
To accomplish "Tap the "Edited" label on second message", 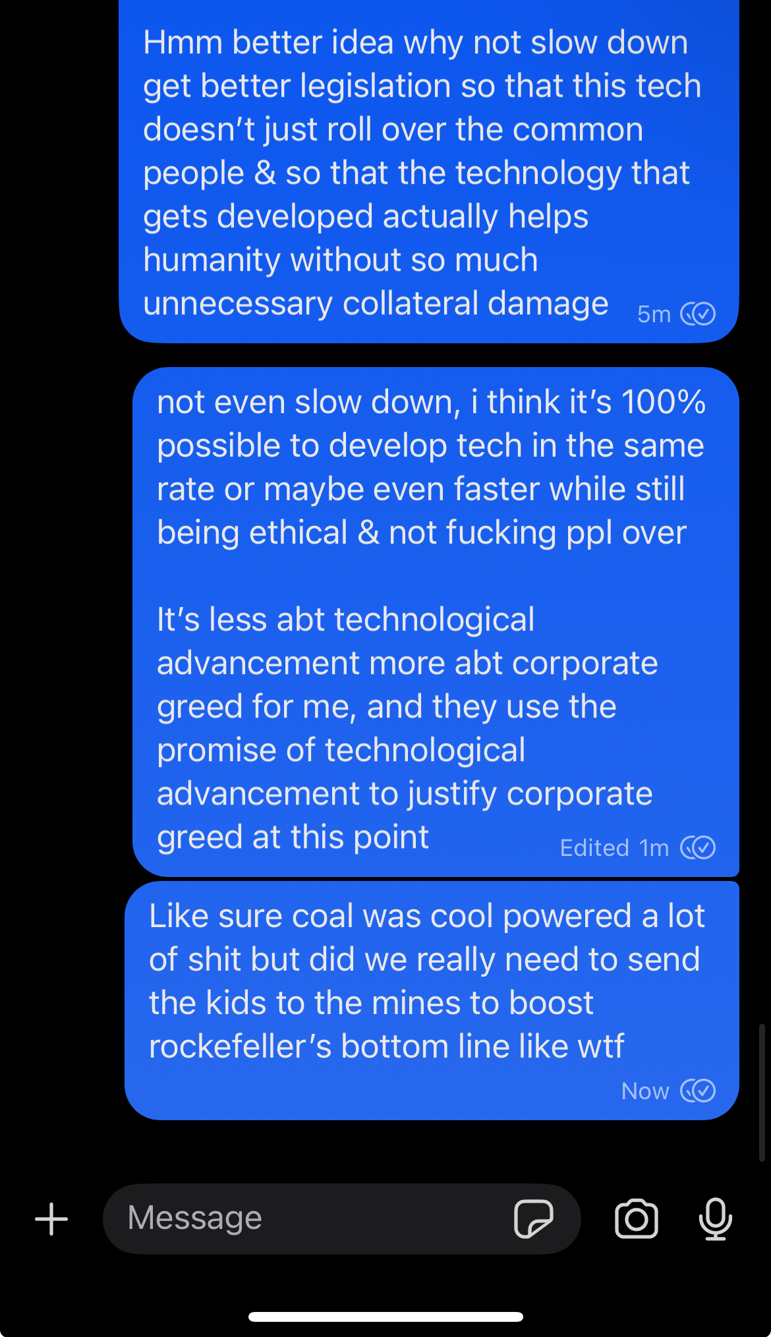I will [594, 848].
